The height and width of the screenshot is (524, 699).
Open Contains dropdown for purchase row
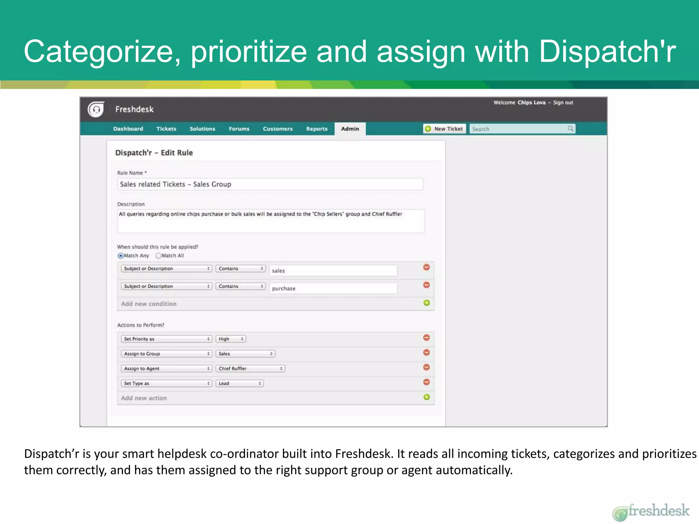241,287
